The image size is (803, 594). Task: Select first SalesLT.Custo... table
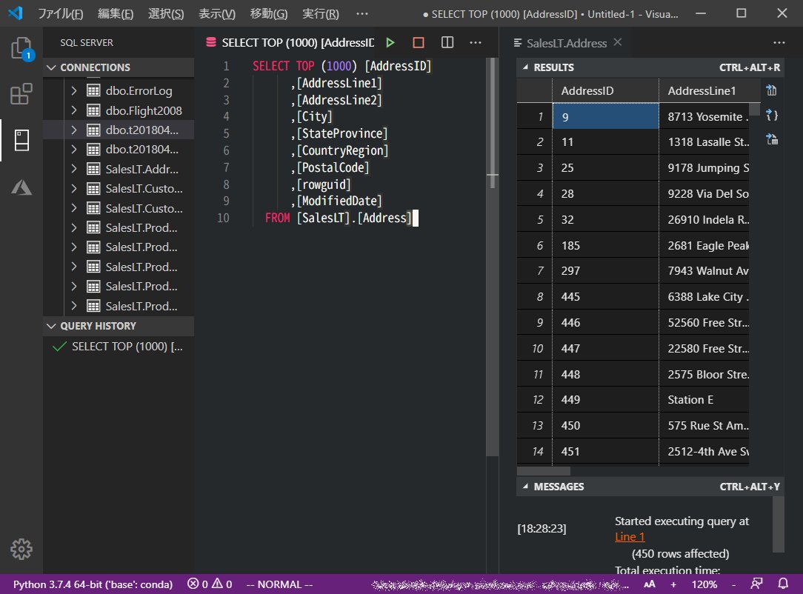tap(119, 188)
